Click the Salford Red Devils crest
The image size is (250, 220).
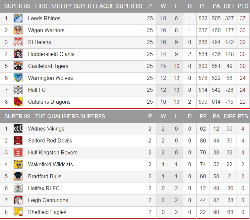[18, 140]
